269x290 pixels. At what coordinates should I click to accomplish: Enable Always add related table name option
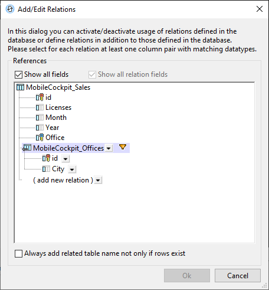(18, 253)
